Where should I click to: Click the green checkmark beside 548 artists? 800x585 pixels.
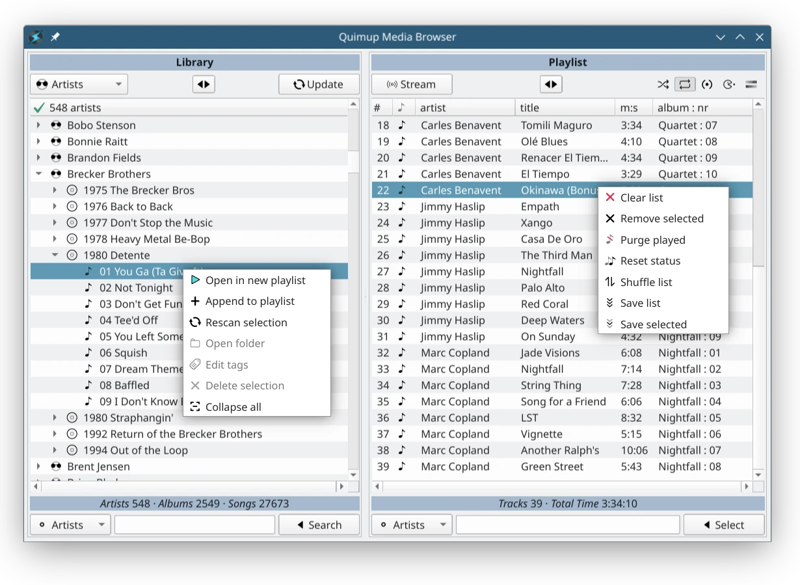point(39,108)
